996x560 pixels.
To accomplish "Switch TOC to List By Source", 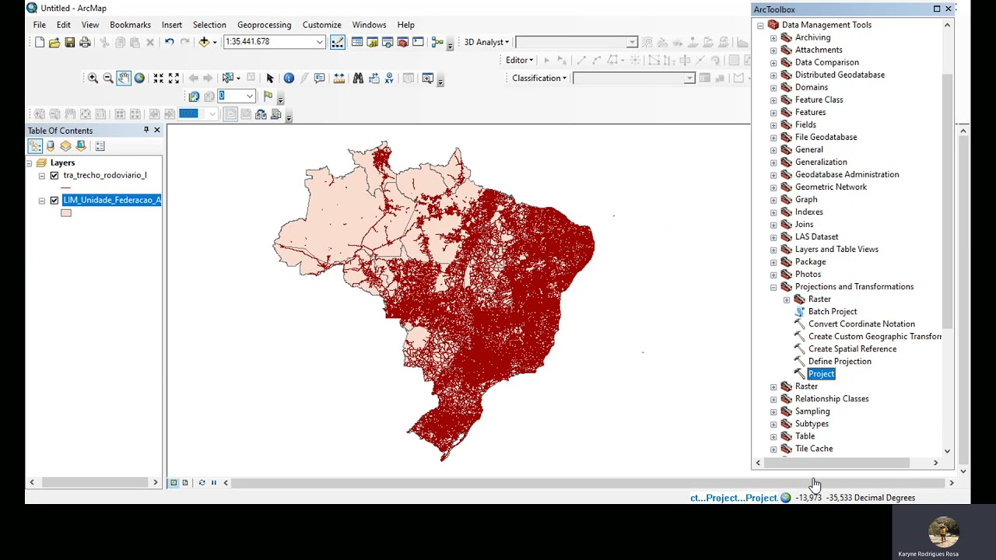I will coord(51,146).
